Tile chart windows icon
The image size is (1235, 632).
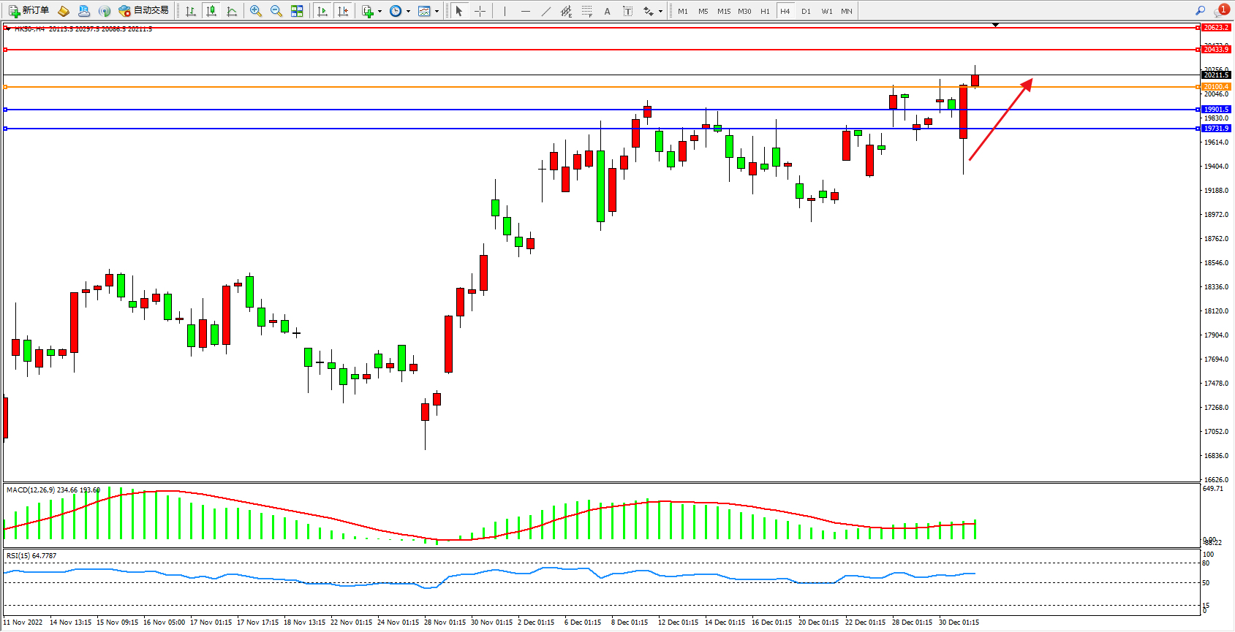tap(297, 11)
